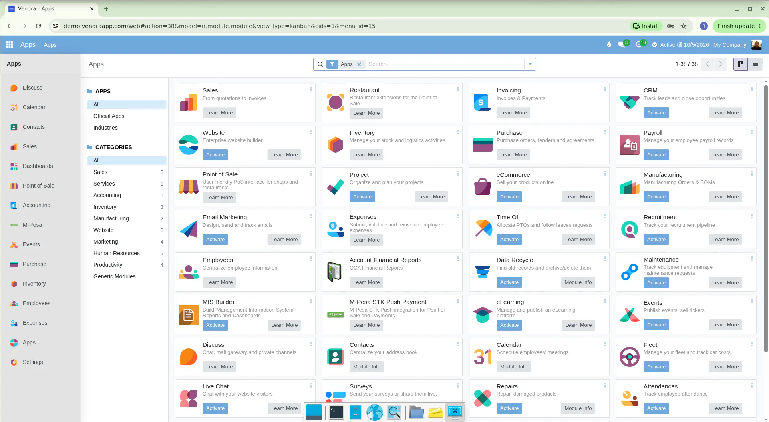Click the Inventory app card icon
The width and height of the screenshot is (769, 422).
point(336,145)
